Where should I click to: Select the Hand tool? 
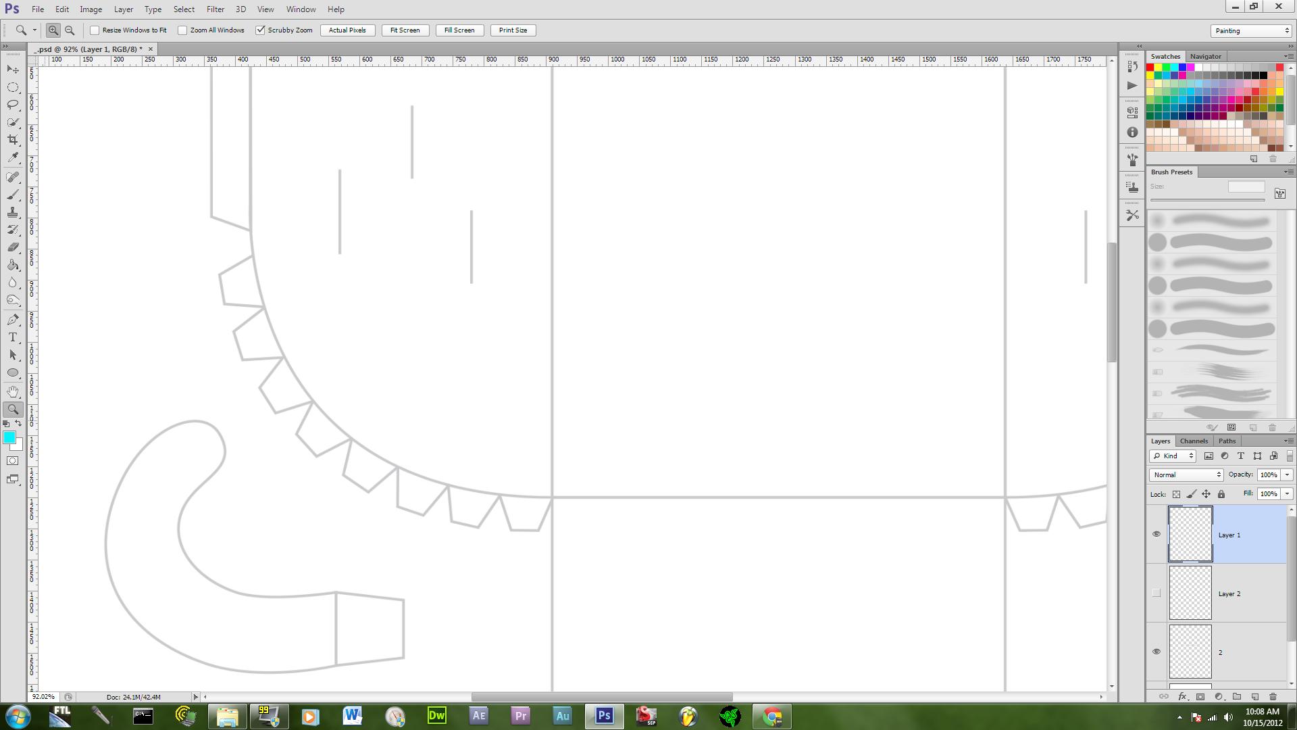13,392
